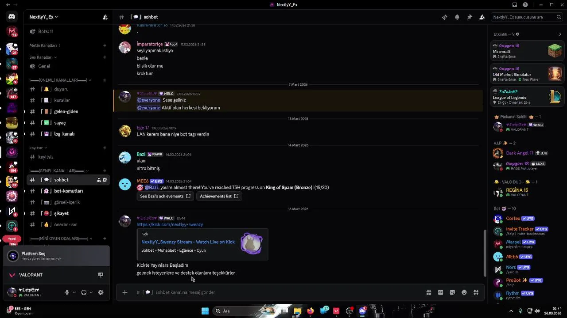Collapse kayıtsız category

point(38,148)
